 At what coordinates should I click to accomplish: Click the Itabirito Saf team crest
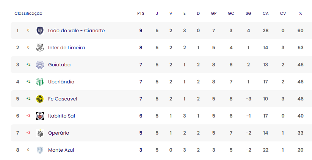click(x=40, y=116)
